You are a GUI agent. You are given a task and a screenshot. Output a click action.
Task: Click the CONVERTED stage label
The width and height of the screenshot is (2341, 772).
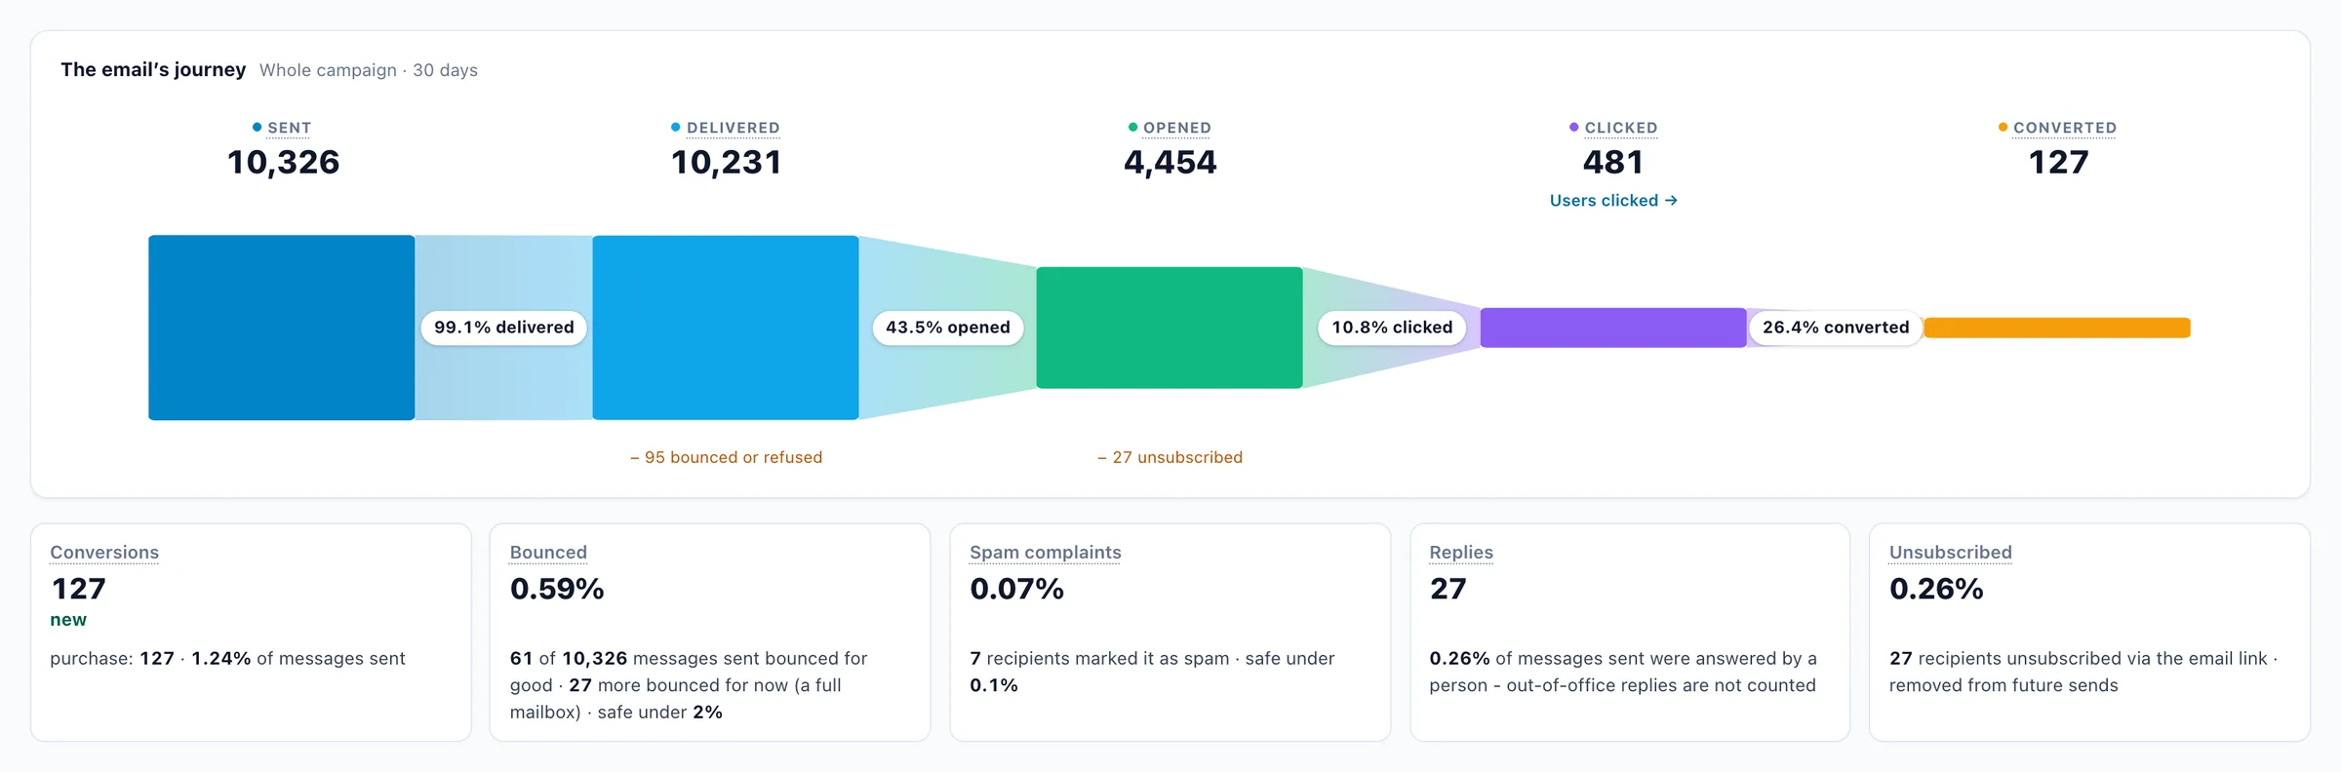2065,128
